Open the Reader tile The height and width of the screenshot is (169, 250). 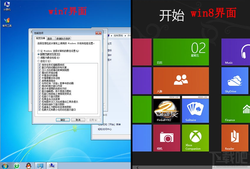(x=235, y=138)
